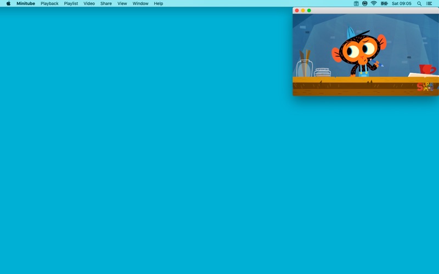Maximize the video window with green button
The image size is (439, 274).
[x=309, y=10]
